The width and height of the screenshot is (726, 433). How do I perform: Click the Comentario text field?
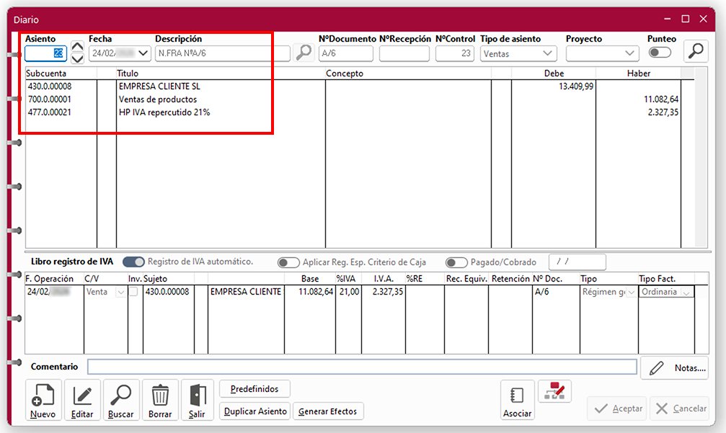click(362, 367)
